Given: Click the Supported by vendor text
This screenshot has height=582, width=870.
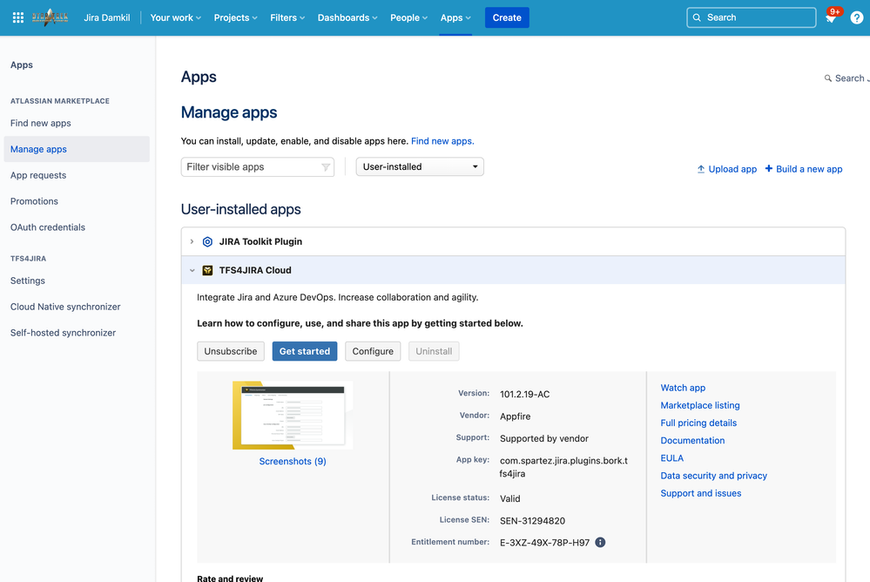Looking at the screenshot, I should click(x=544, y=439).
